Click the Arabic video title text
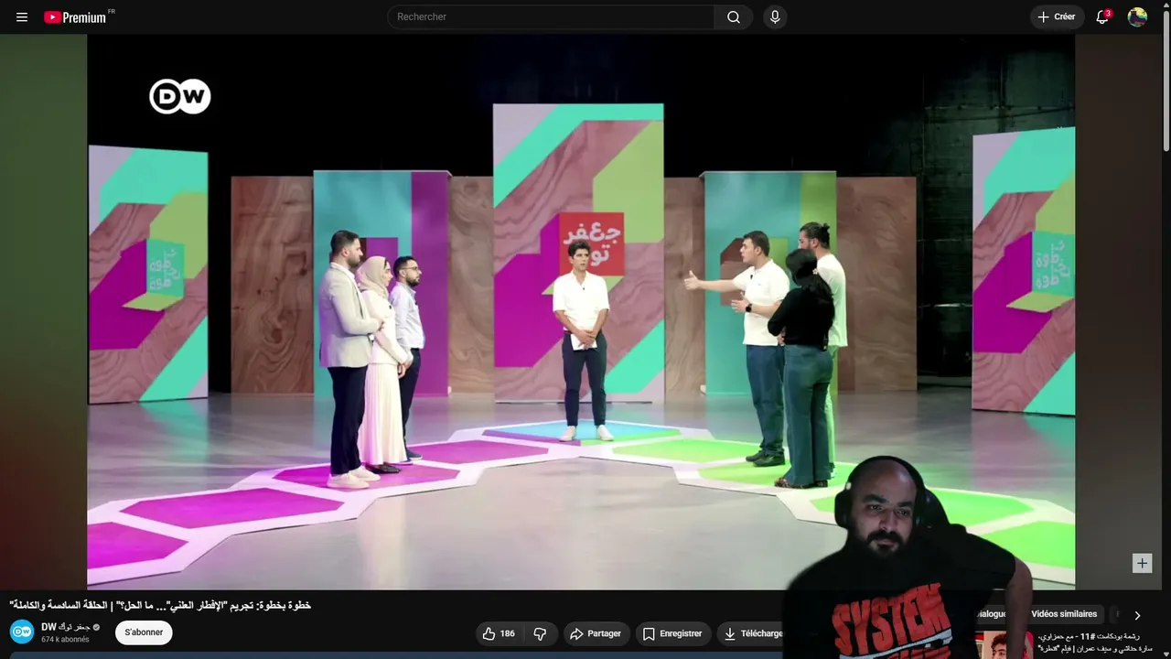The width and height of the screenshot is (1171, 659). [x=160, y=605]
